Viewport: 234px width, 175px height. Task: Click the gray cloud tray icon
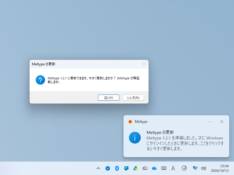145,168
